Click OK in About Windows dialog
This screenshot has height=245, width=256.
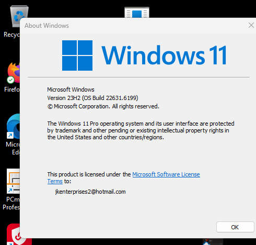click(235, 227)
